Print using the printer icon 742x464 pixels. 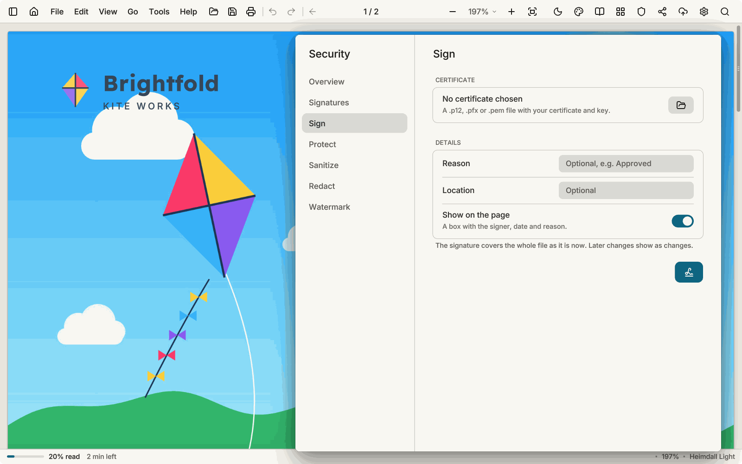click(251, 12)
